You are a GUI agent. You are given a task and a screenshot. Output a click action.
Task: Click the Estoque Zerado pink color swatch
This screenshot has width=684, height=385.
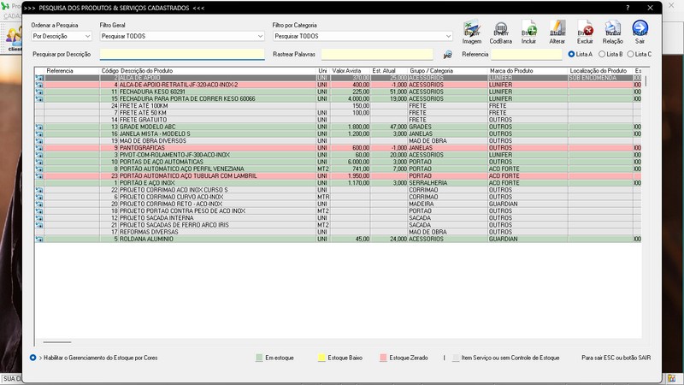383,358
